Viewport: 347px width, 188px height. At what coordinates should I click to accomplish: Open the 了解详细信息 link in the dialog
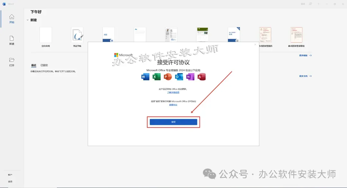(173, 93)
